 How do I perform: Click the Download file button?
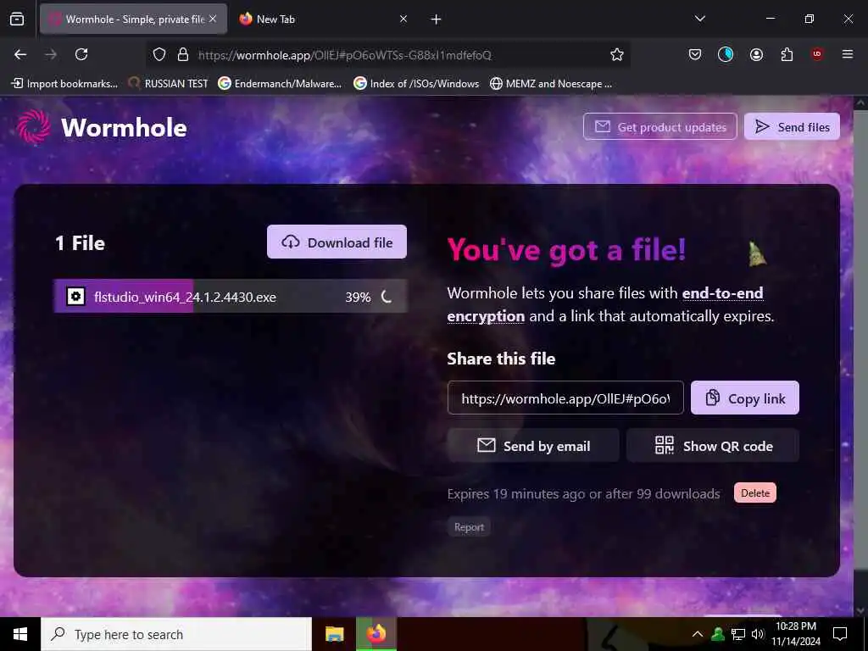click(x=337, y=242)
